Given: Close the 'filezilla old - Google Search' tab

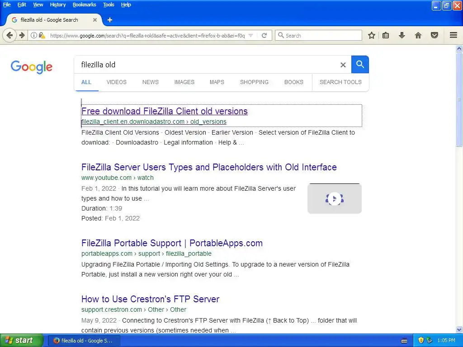Looking at the screenshot, I should coord(95,20).
